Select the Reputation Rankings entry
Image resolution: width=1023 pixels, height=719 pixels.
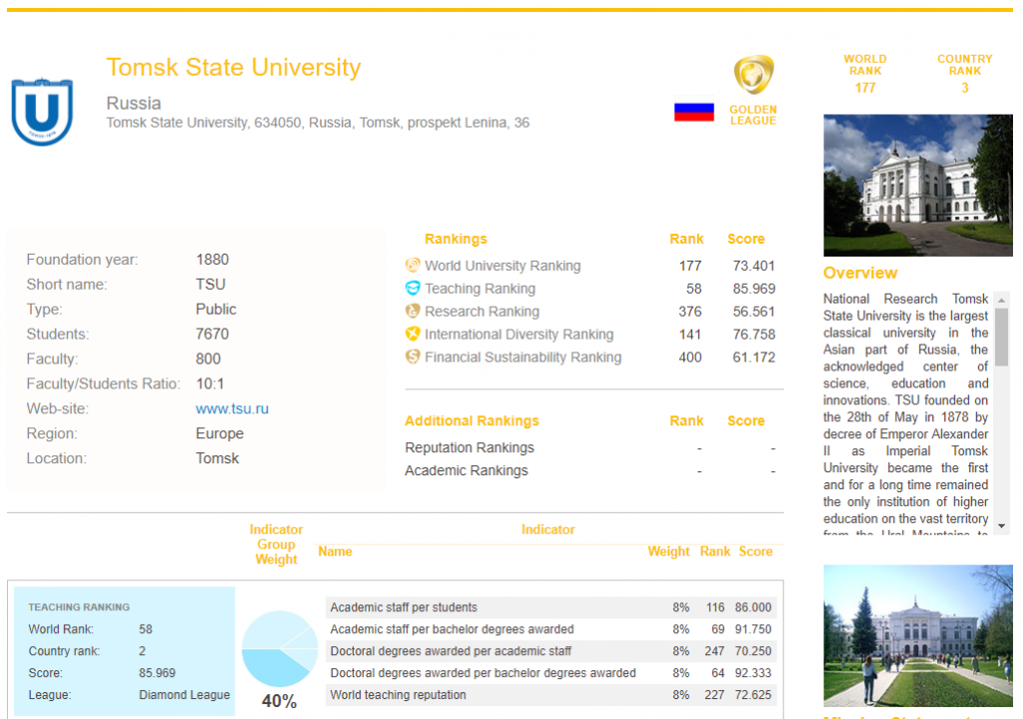point(470,448)
